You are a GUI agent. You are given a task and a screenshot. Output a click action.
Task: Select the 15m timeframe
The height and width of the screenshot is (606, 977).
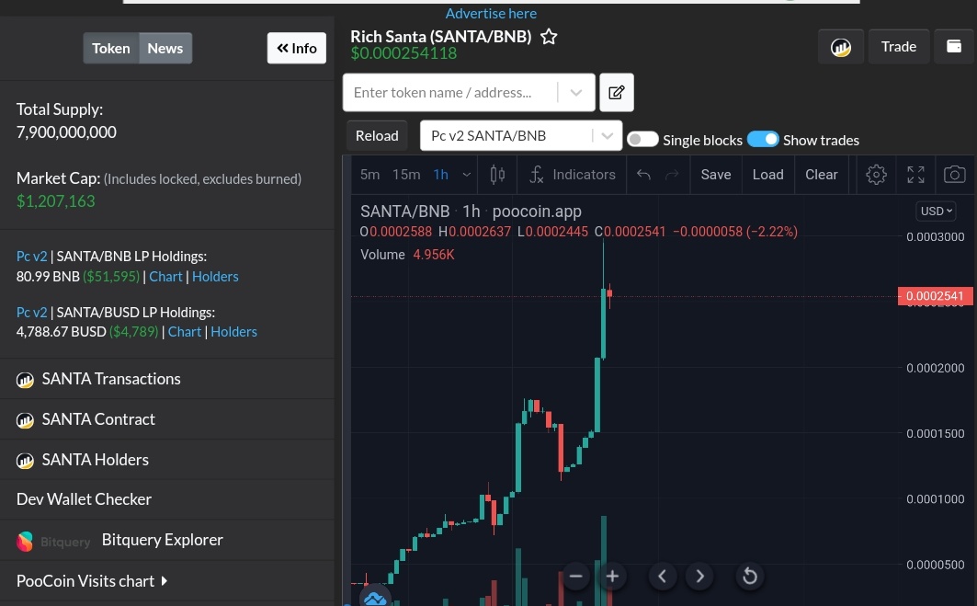tap(406, 175)
